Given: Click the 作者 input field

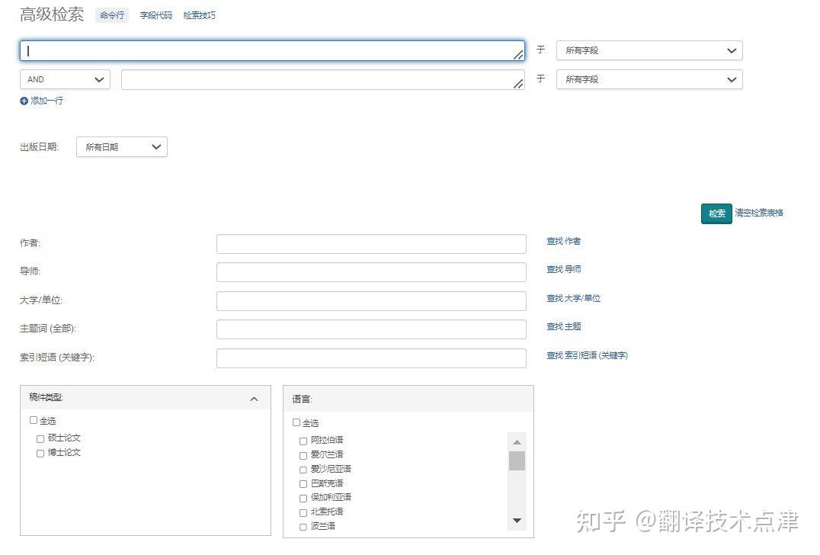Looking at the screenshot, I should [x=371, y=244].
